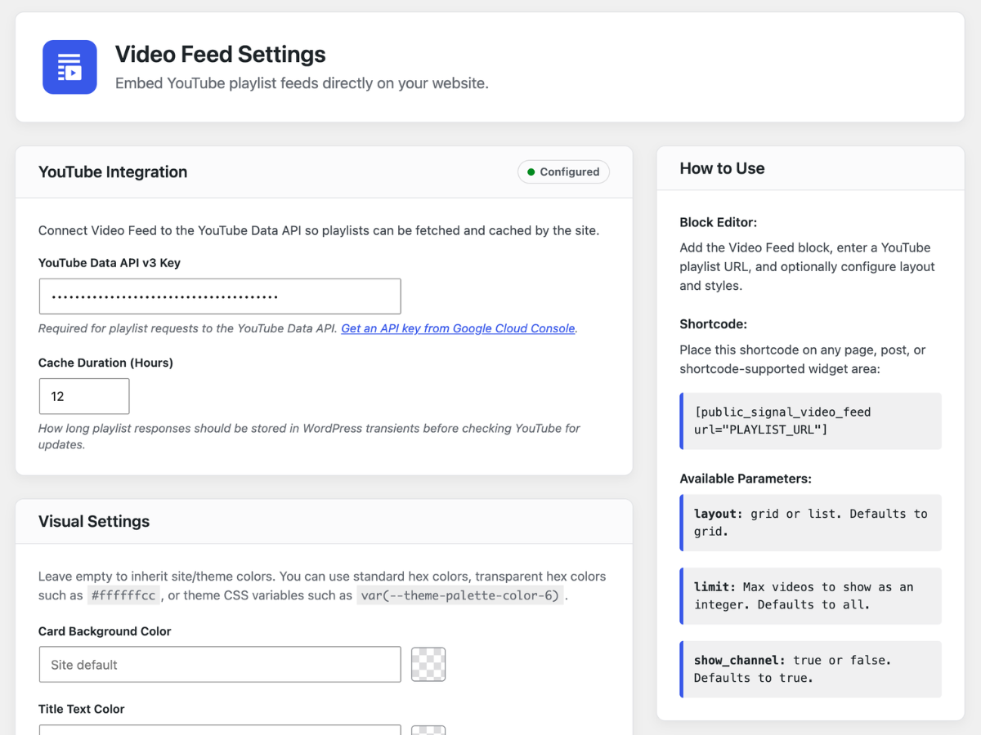Focus the YouTube Data API v3 Key field
This screenshot has width=981, height=735.
pos(220,296)
